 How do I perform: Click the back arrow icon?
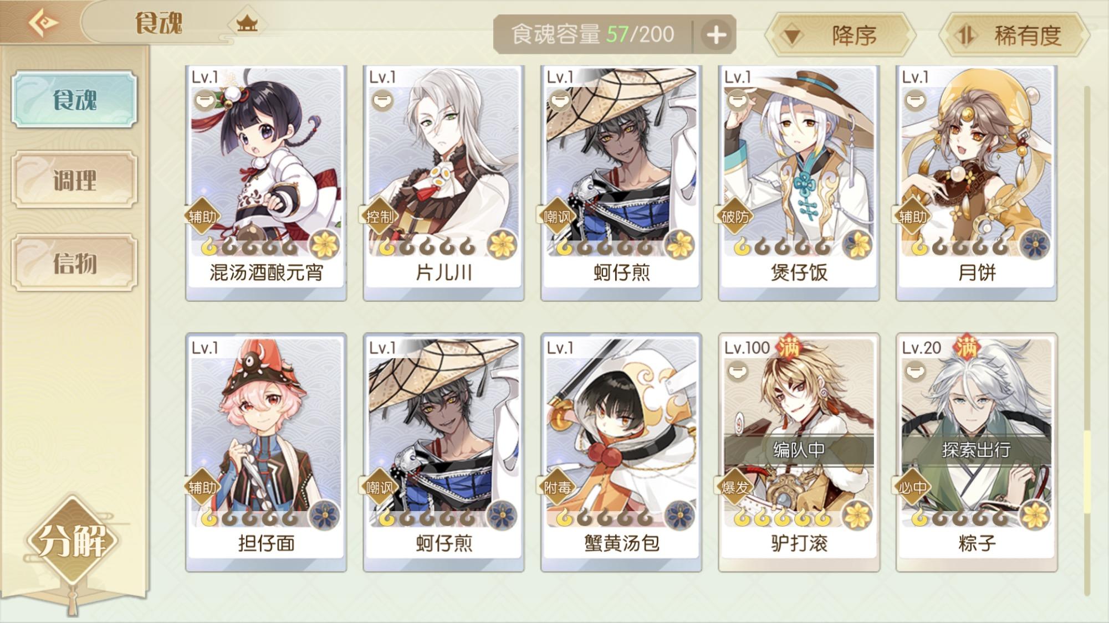(x=44, y=23)
